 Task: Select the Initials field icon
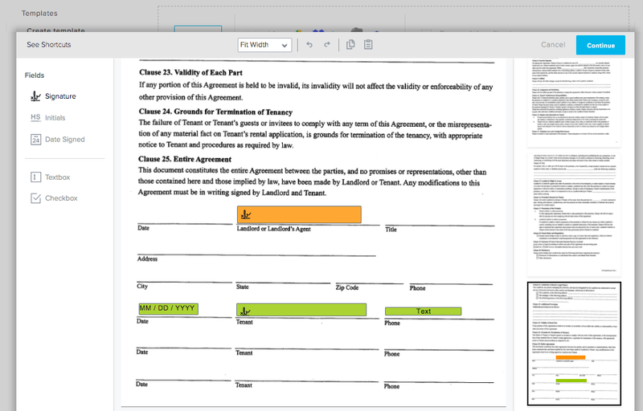(x=35, y=117)
